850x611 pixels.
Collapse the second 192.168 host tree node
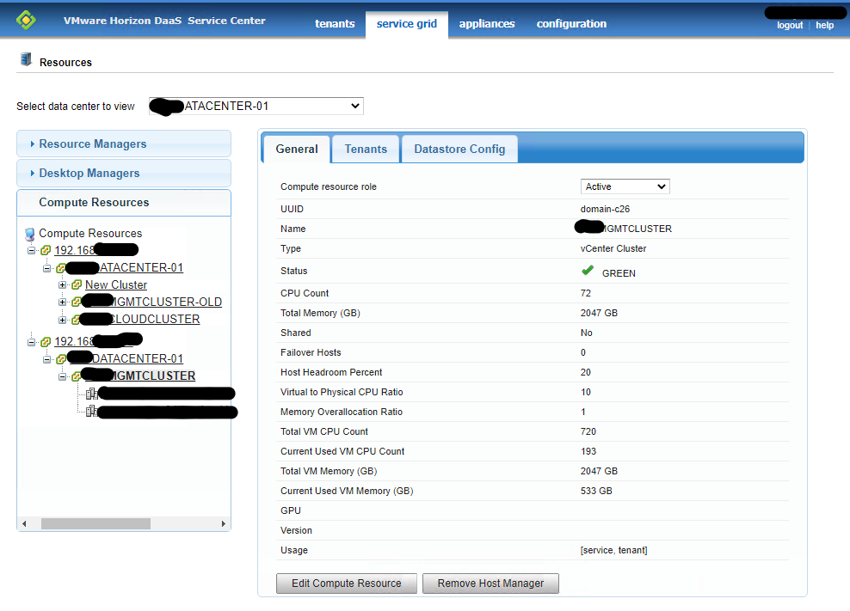click(x=32, y=342)
